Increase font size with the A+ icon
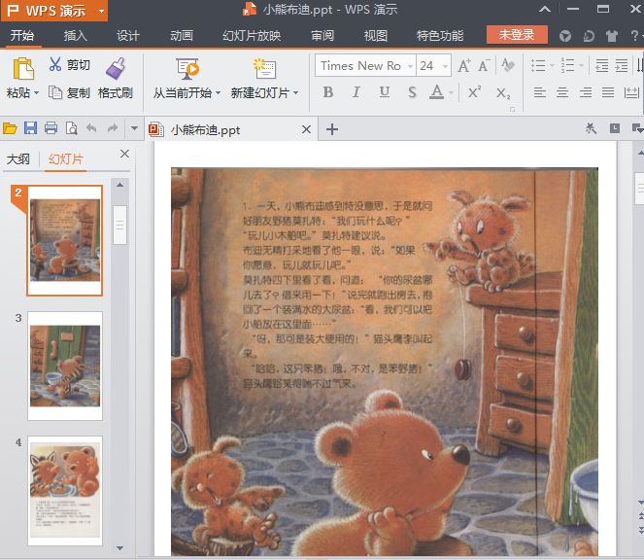The width and height of the screenshot is (644, 560). pyautogui.click(x=463, y=66)
